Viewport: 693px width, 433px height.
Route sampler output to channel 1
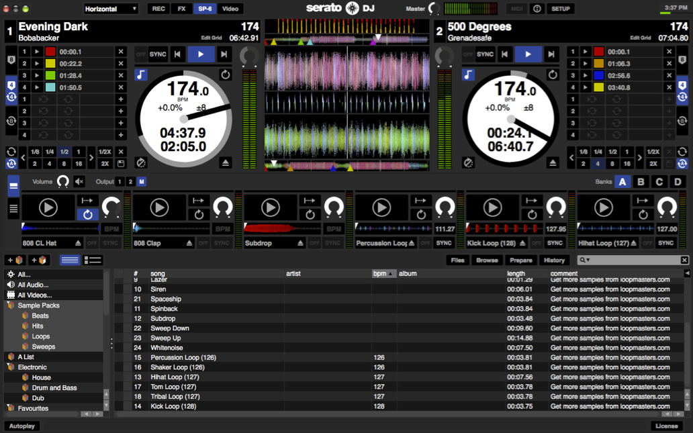click(x=120, y=182)
